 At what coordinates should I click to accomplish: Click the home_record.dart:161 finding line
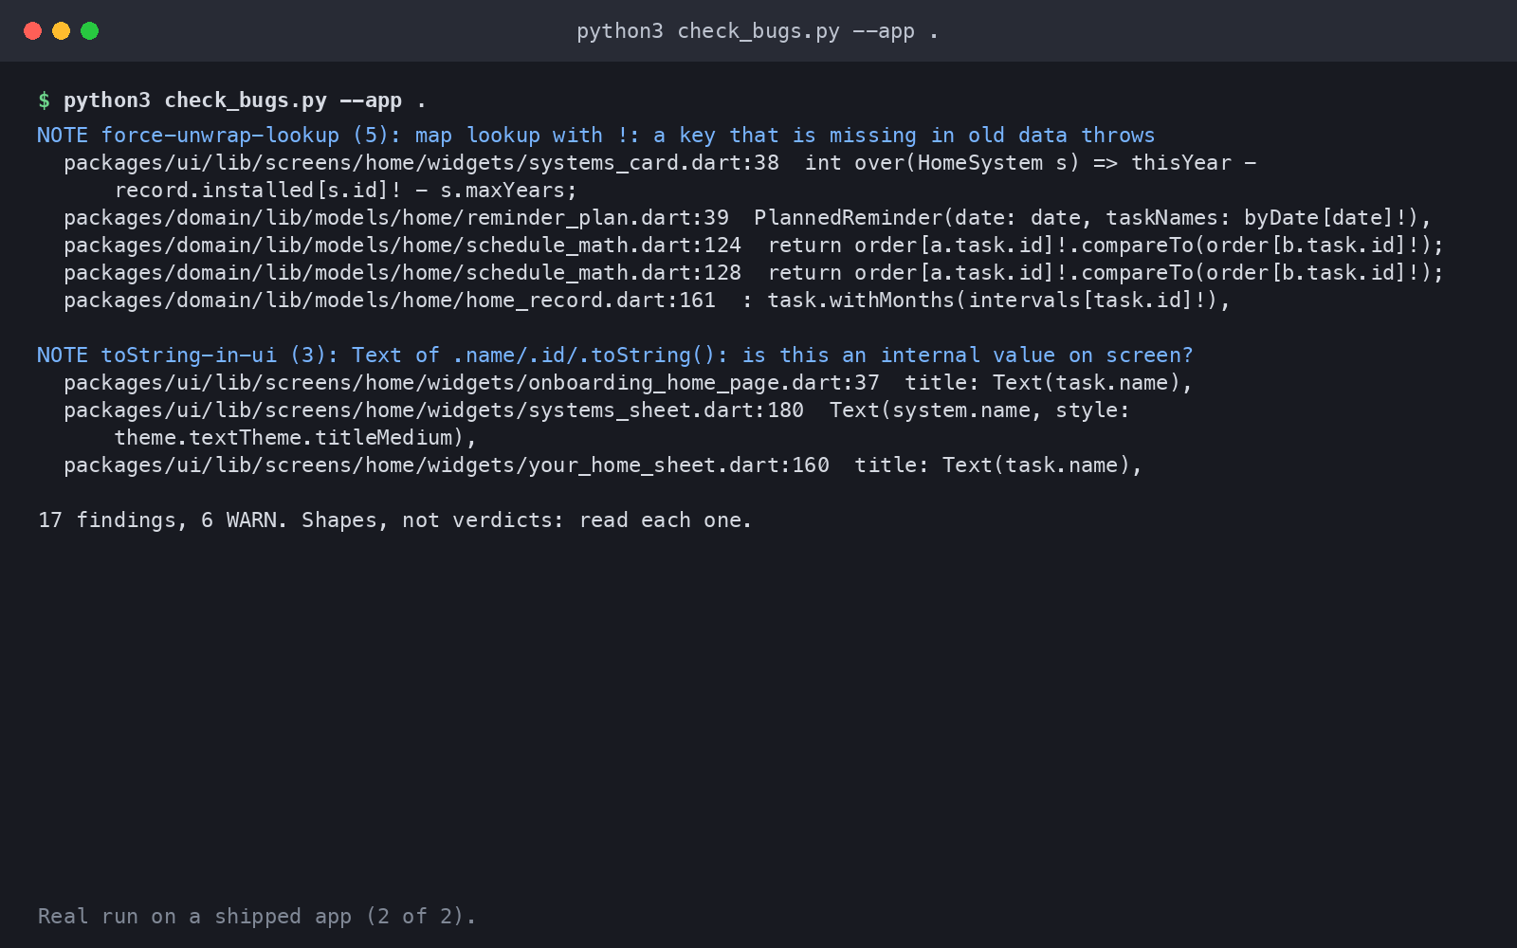click(647, 301)
